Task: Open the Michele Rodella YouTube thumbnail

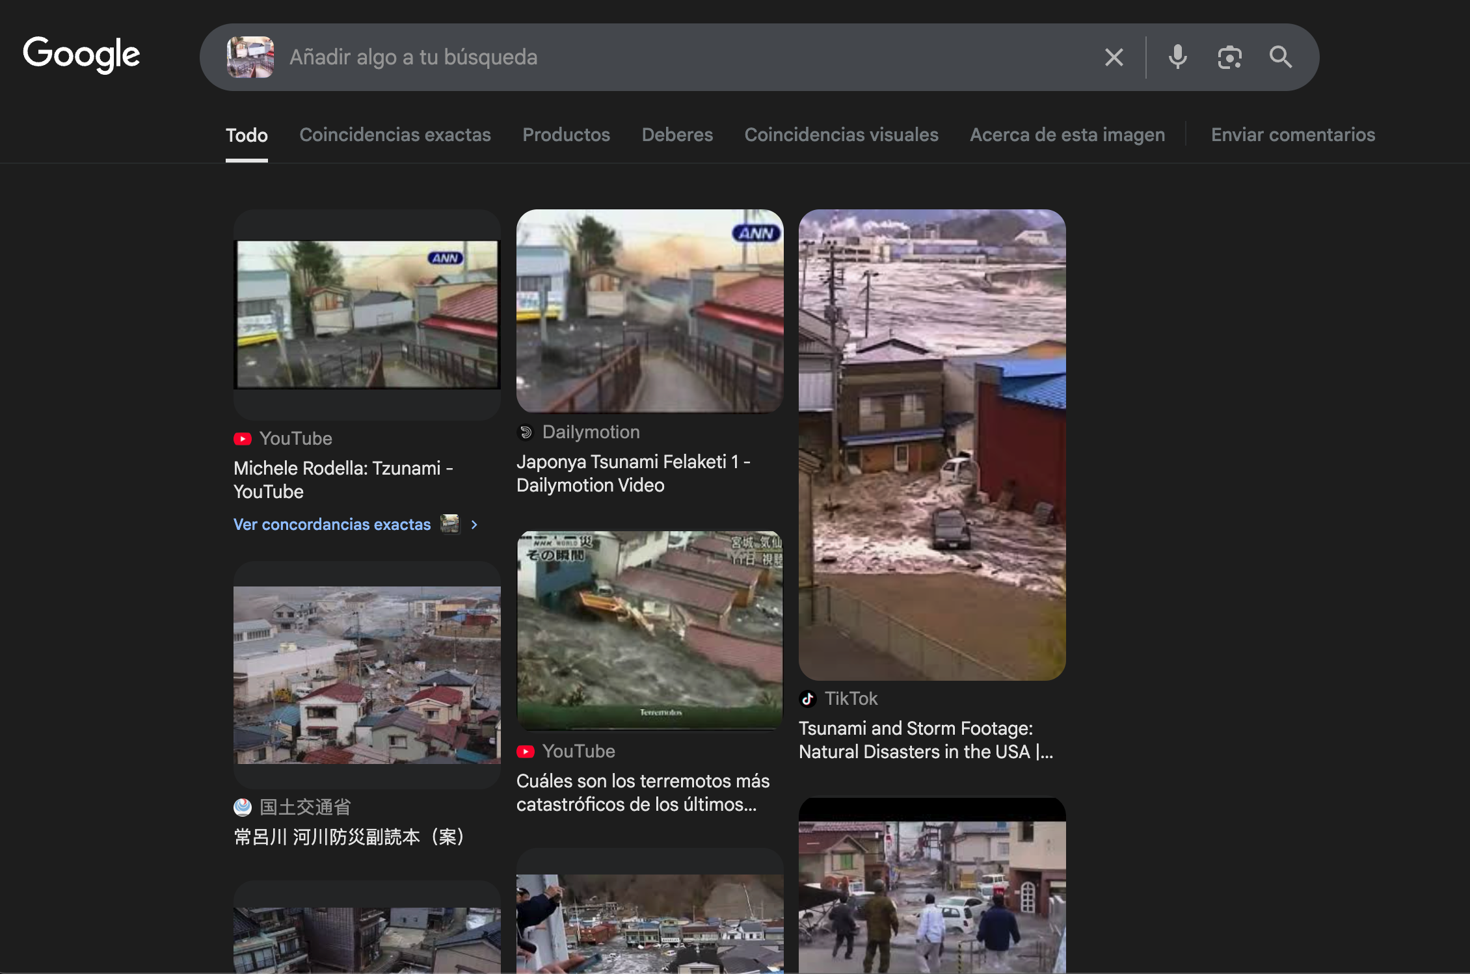Action: pyautogui.click(x=367, y=315)
